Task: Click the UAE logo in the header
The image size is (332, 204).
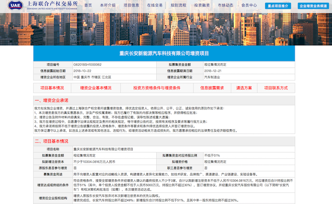Action: click(15, 5)
